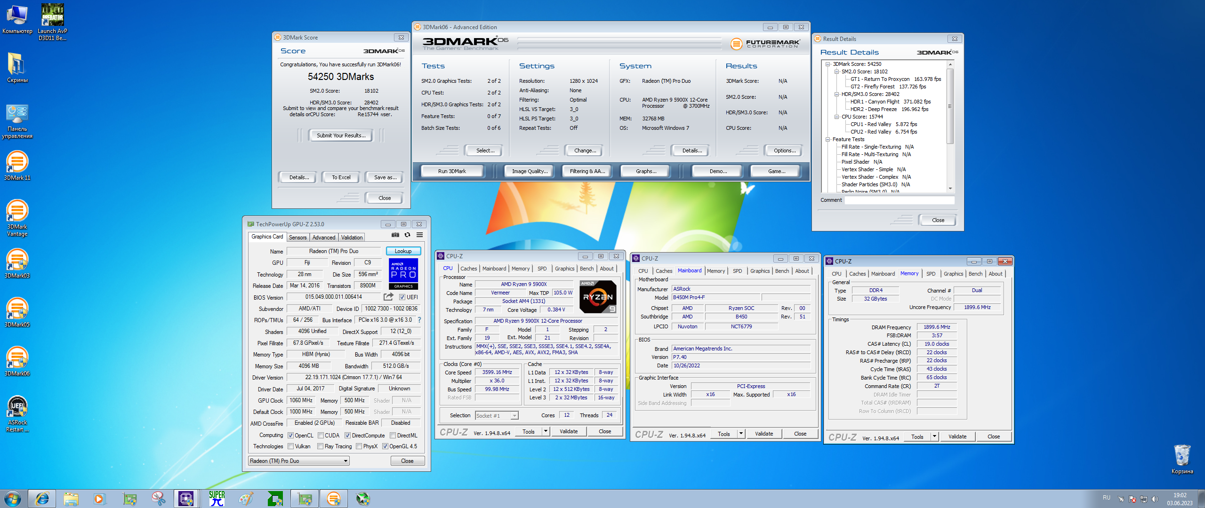Open the SPD tab in CPU-Z Mainboard window
Image resolution: width=1205 pixels, height=508 pixels.
737,271
